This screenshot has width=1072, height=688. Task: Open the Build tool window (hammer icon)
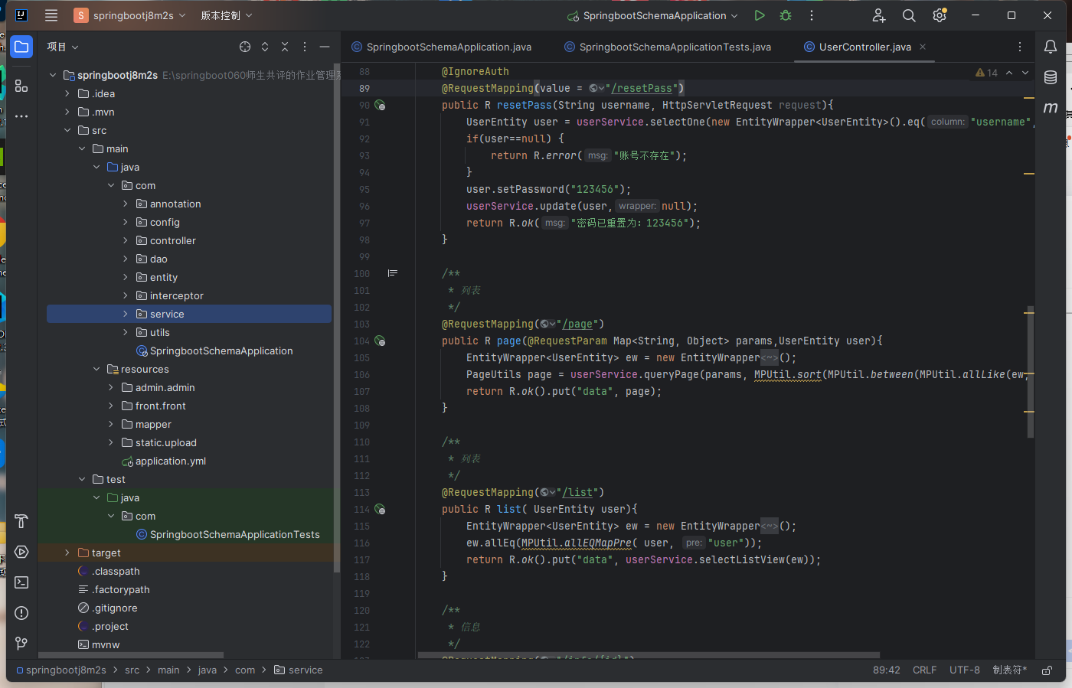21,521
